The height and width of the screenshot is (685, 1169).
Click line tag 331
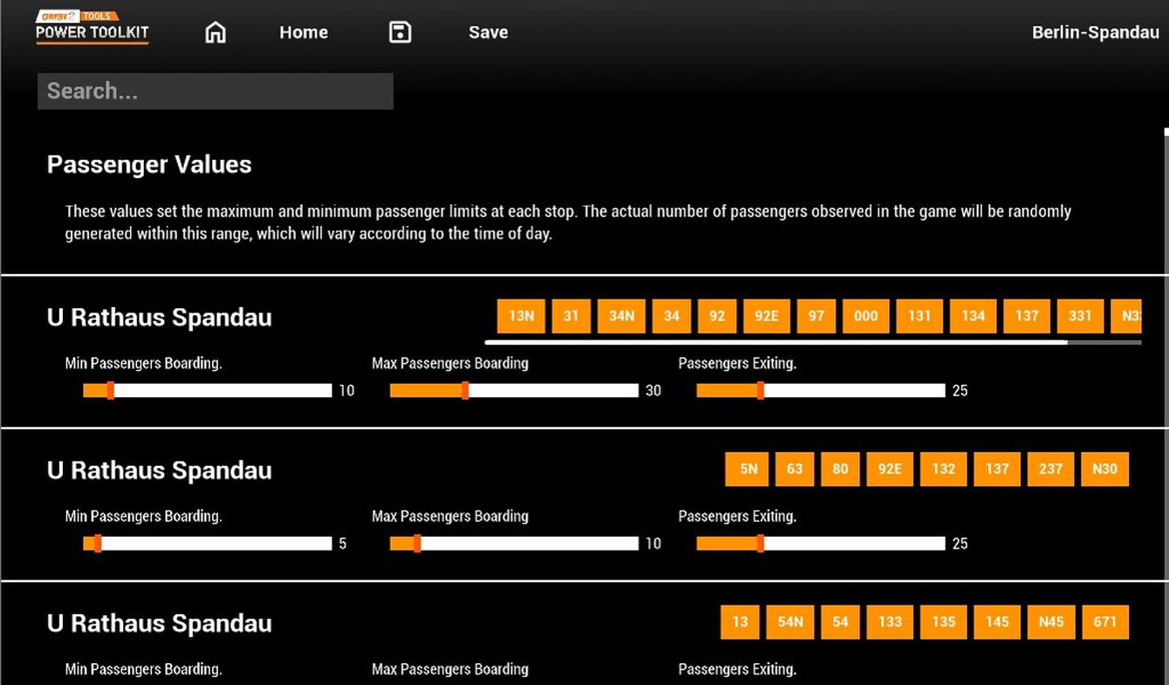pos(1080,316)
